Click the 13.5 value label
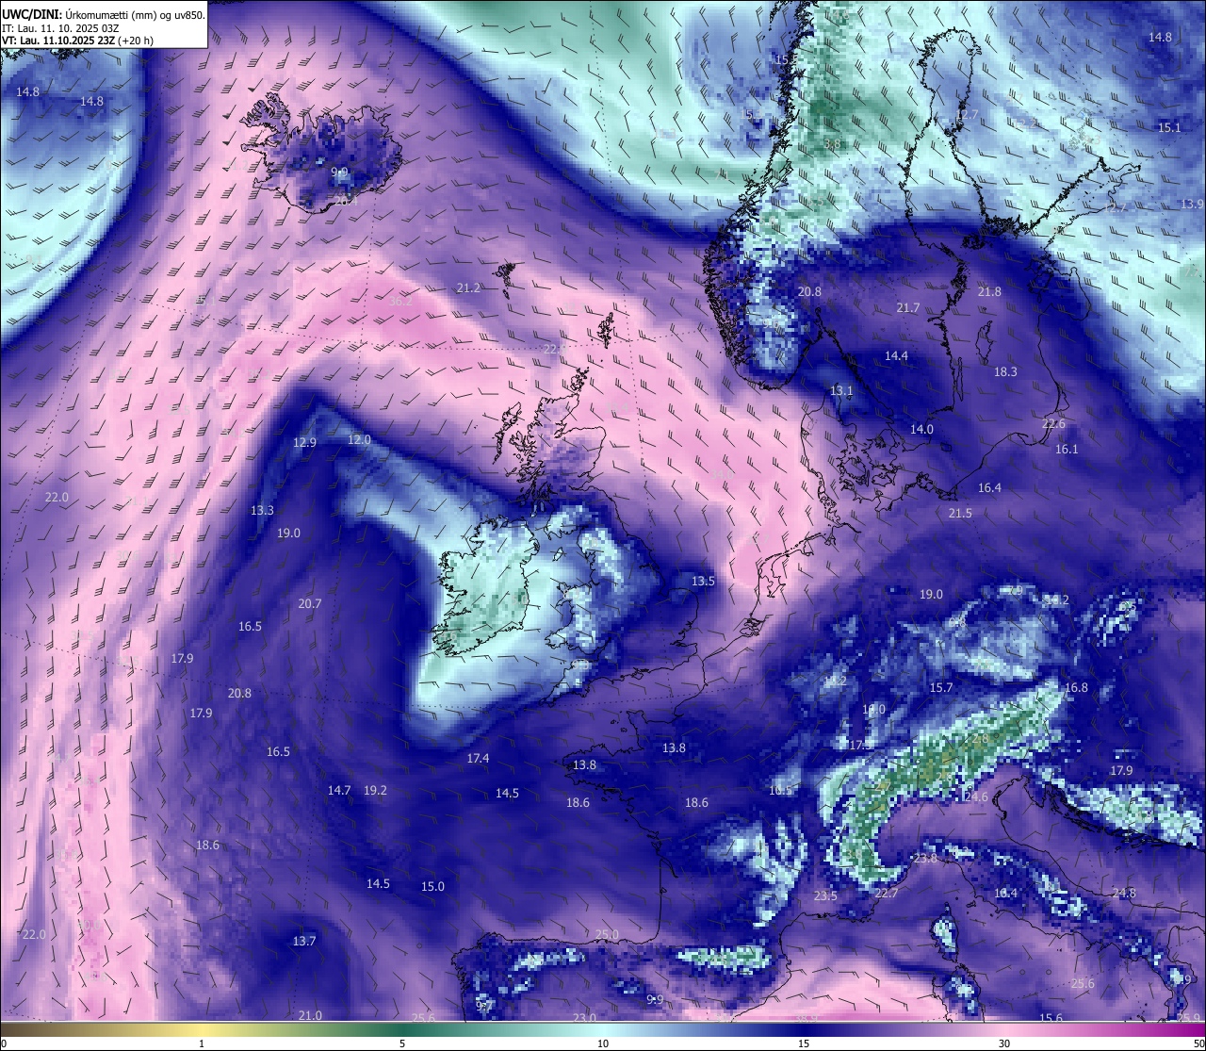The height and width of the screenshot is (1051, 1206). point(704,582)
